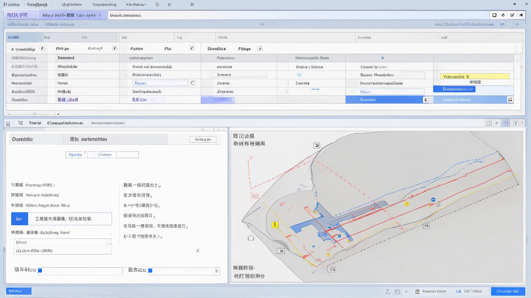Viewport: 531px width, 298px height.
Task: Open dropdown in the dark blue table cell
Action: pyautogui.click(x=425, y=100)
